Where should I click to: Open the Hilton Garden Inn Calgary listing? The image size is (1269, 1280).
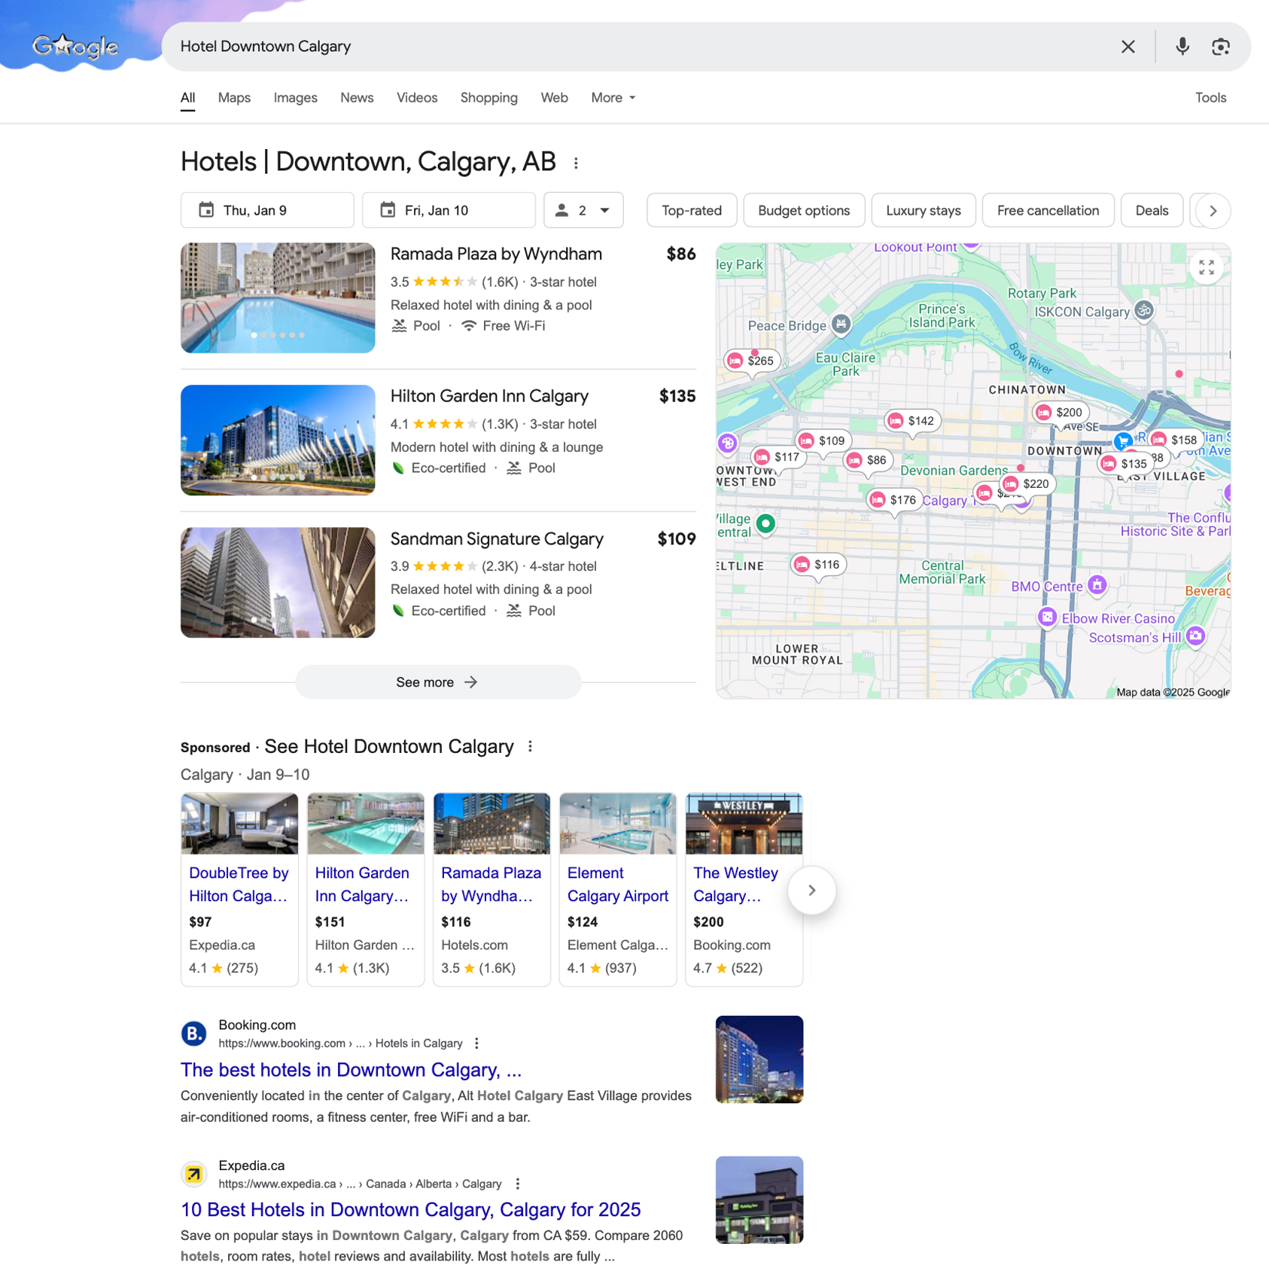point(489,397)
